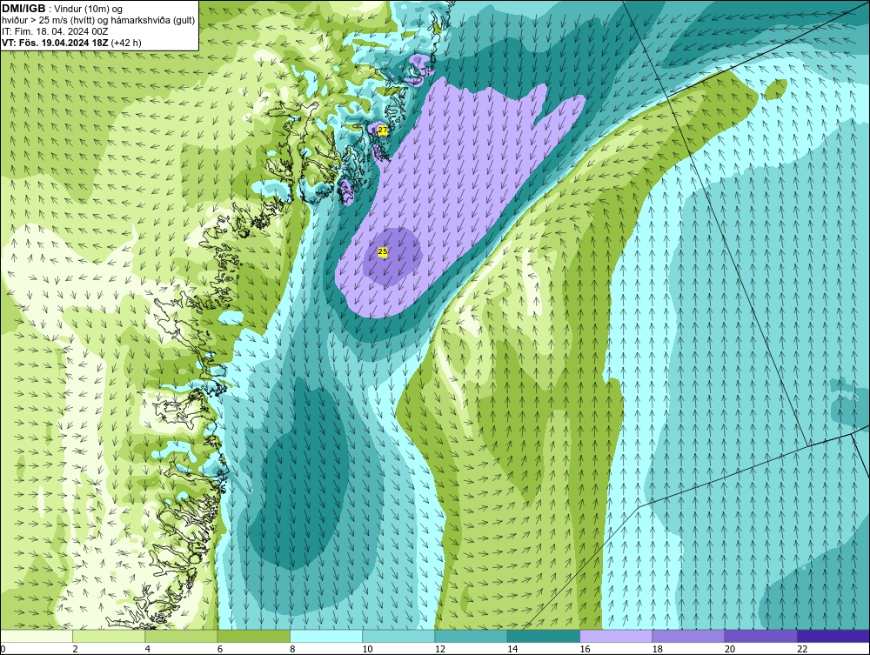Select the 8–10 m/s legend color

click(x=326, y=636)
